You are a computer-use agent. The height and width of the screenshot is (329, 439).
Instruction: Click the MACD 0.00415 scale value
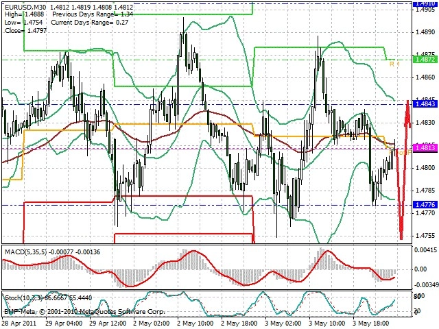pyautogui.click(x=425, y=249)
